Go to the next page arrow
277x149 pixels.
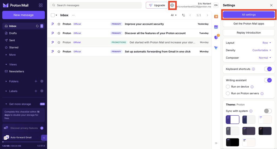(207, 15)
